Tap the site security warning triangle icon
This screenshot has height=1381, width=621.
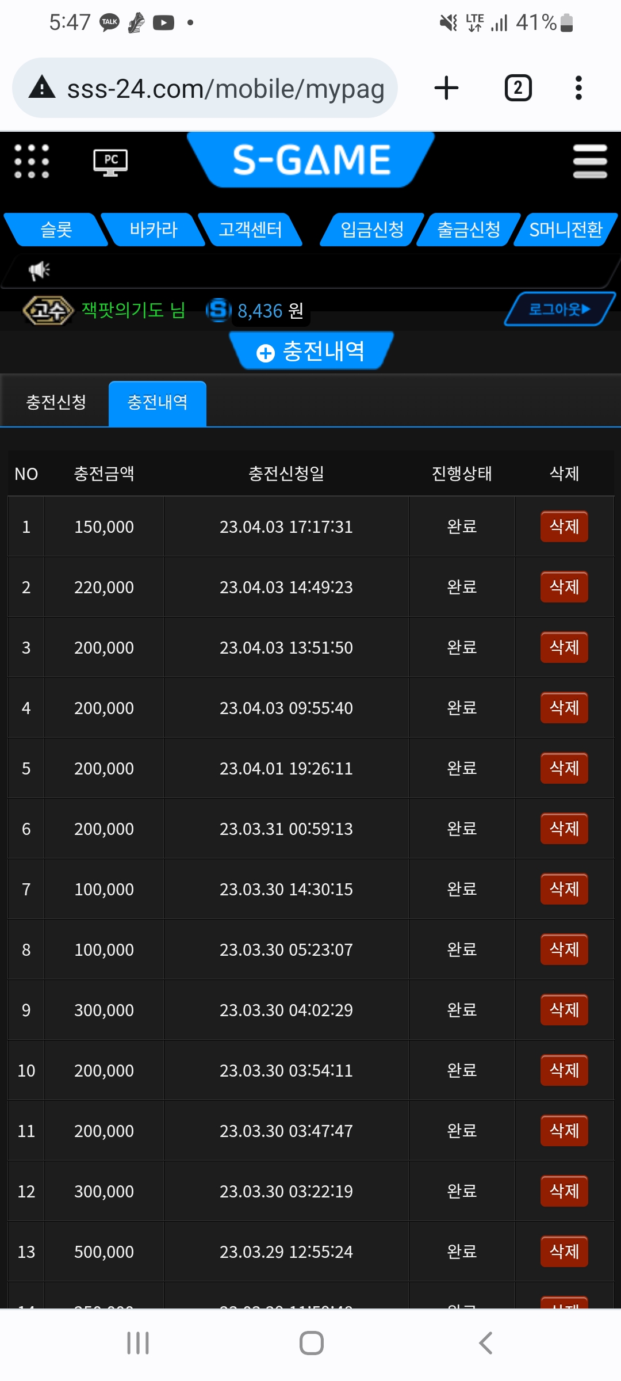point(42,87)
